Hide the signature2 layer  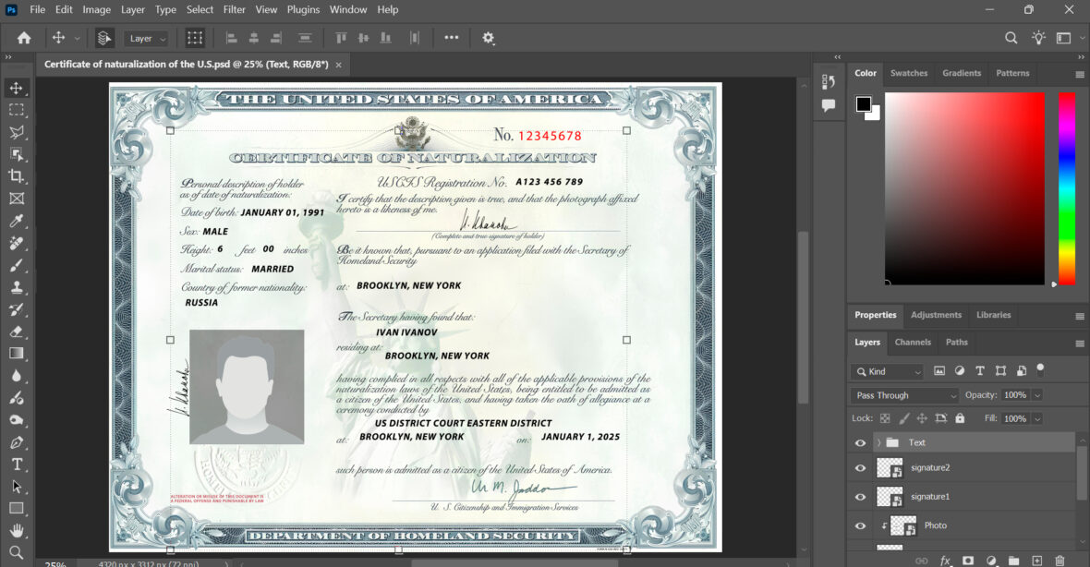tap(860, 468)
